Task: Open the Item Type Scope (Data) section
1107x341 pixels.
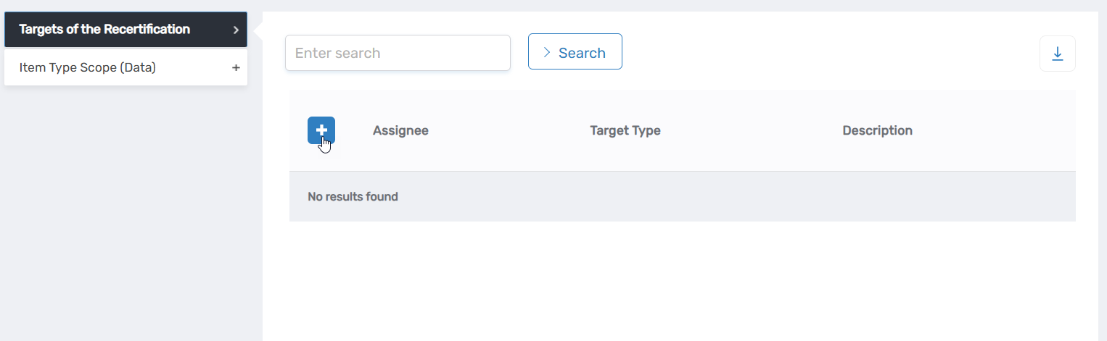Action: tap(88, 68)
